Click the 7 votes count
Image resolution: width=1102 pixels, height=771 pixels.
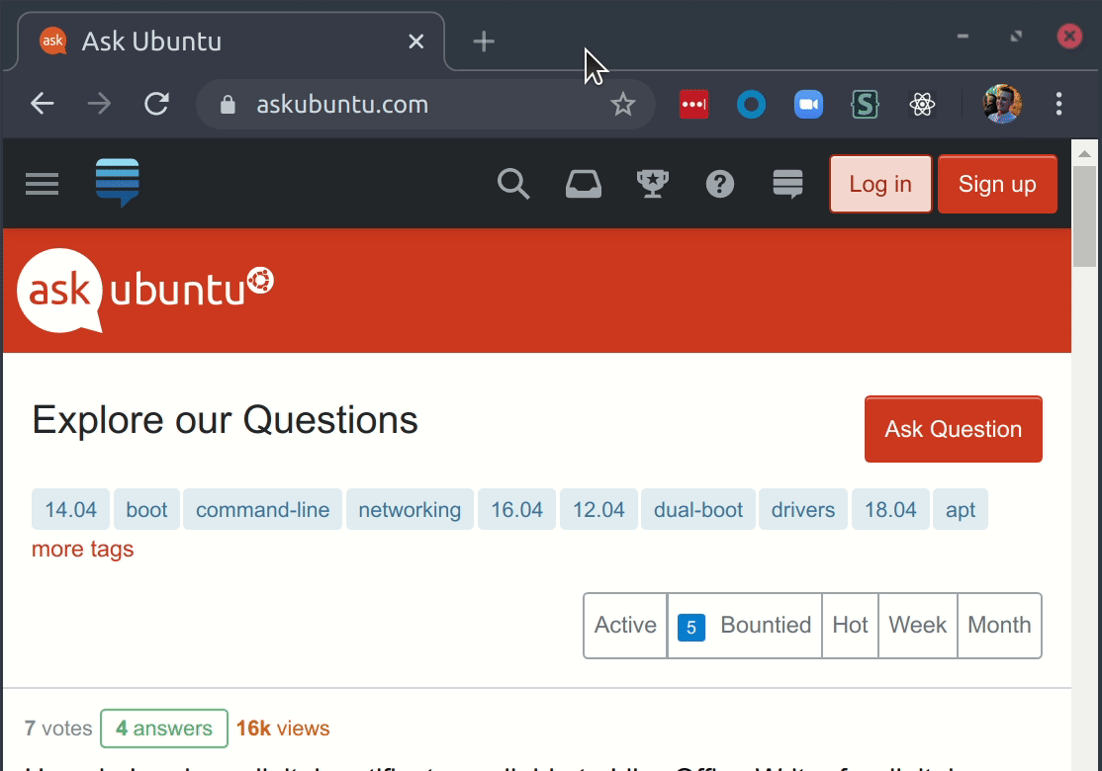point(58,728)
